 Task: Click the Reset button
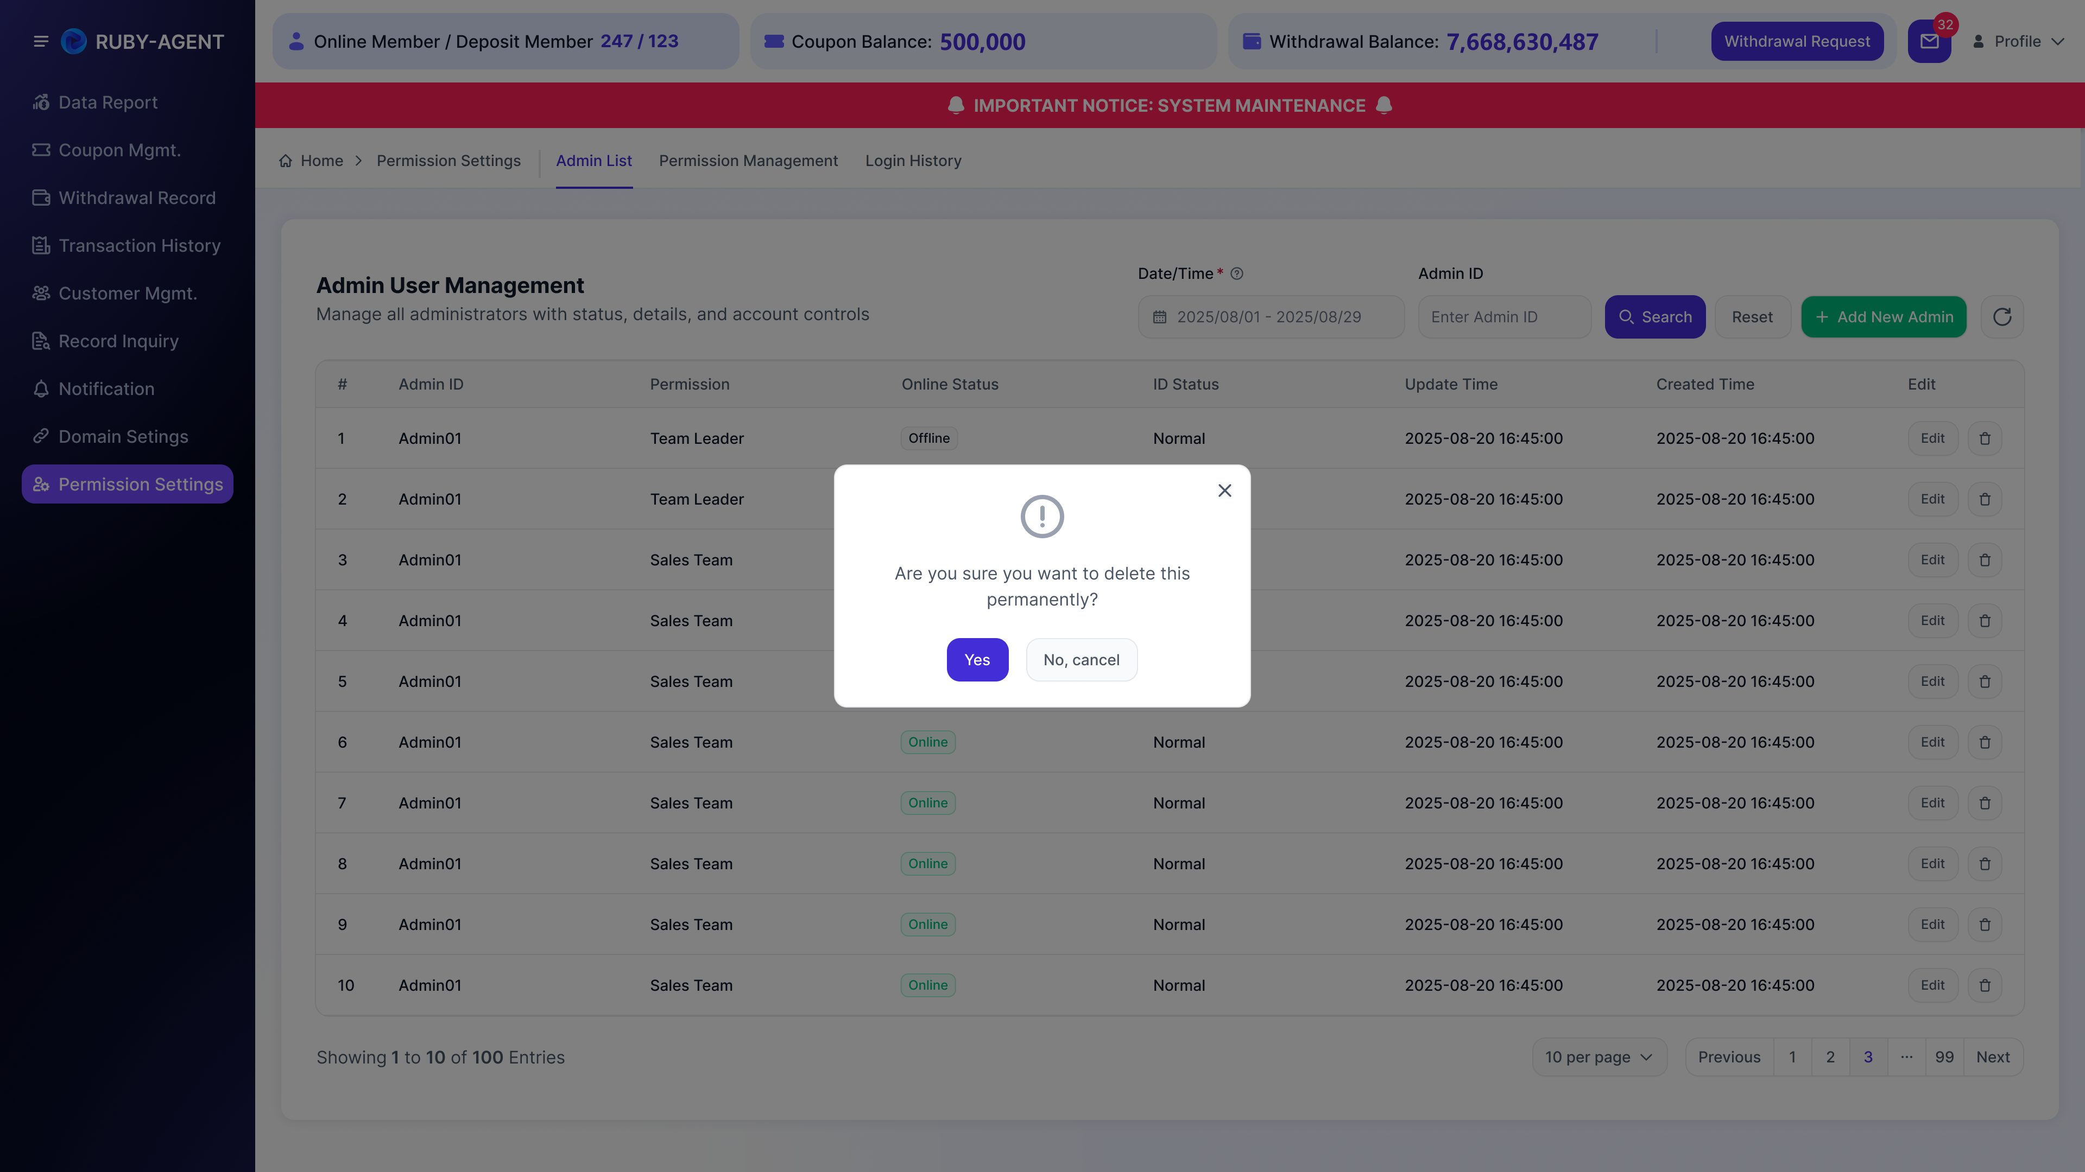pyautogui.click(x=1752, y=317)
